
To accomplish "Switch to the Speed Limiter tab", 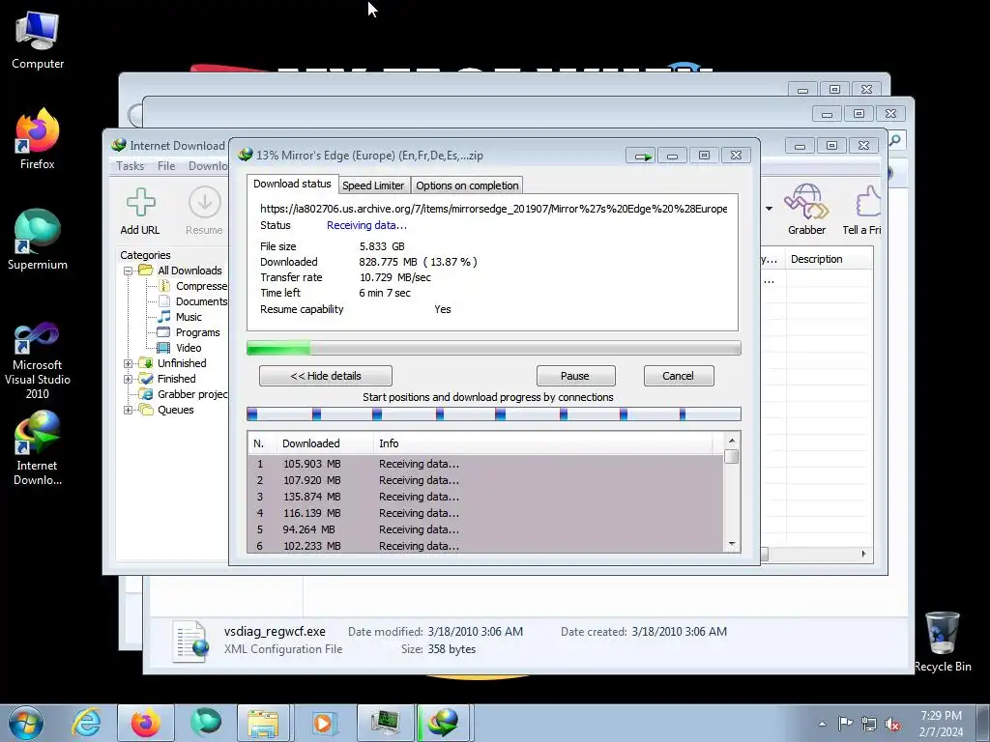I will click(373, 185).
